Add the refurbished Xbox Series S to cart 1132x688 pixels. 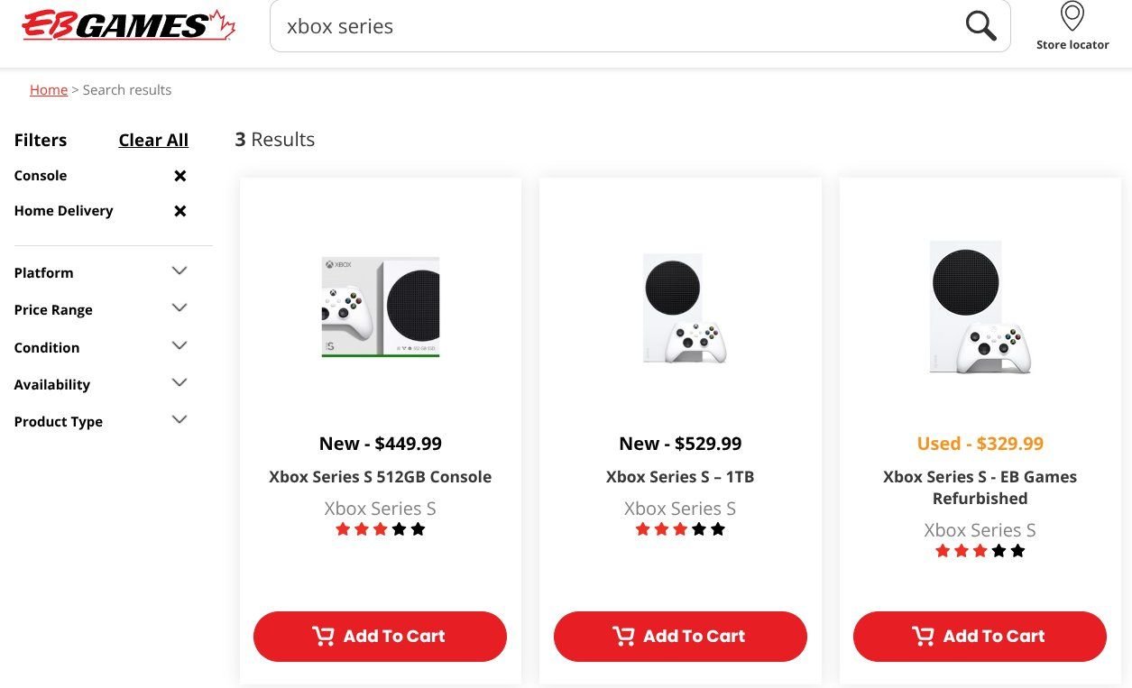(980, 637)
